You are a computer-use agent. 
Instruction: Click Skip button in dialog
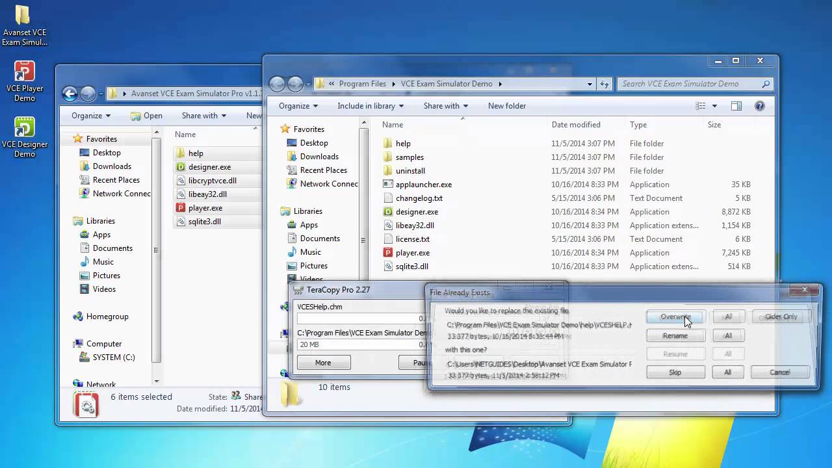pyautogui.click(x=675, y=372)
